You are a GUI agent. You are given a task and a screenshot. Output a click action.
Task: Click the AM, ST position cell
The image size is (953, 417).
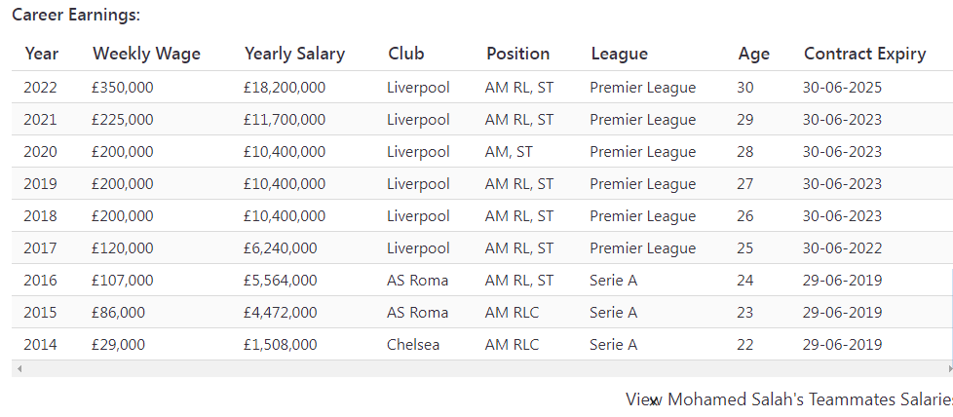click(x=509, y=152)
